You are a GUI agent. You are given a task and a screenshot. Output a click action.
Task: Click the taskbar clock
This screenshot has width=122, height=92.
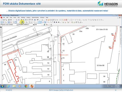pos(117,86)
